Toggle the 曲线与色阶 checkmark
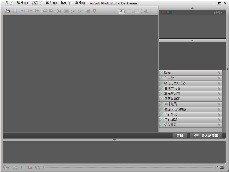This screenshot has height=172, width=229. (x=161, y=88)
